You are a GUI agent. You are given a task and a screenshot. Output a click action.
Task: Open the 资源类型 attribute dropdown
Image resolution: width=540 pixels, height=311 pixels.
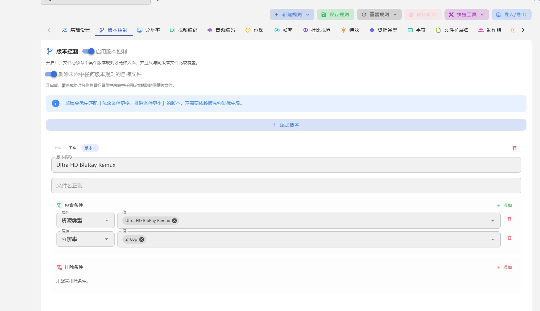(86, 221)
